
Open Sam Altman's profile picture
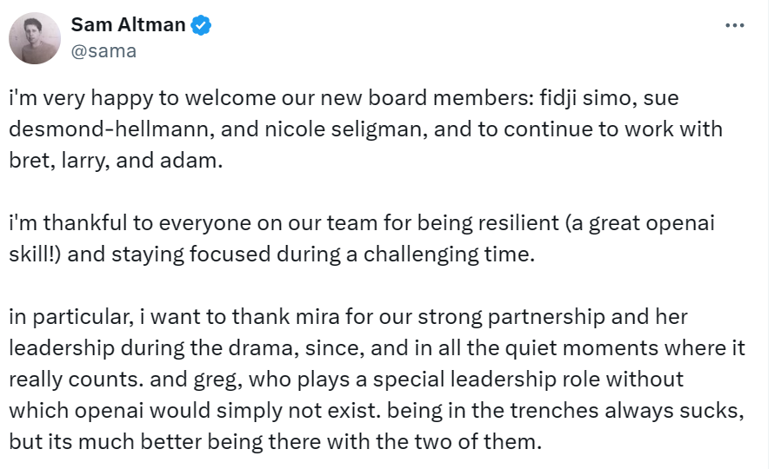[35, 38]
